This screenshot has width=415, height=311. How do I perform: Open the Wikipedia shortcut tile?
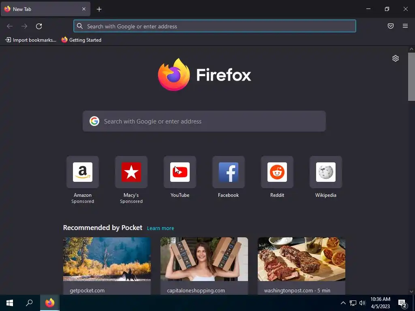pyautogui.click(x=326, y=172)
